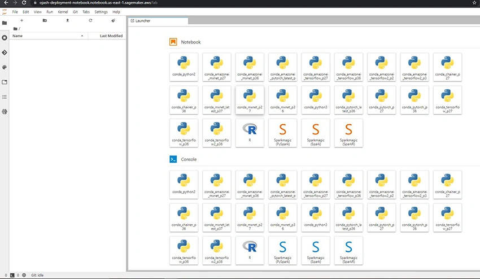Screen dimensions: 480x279
Task: Launch conda_tensorflow_p27 notebook
Action: pos(448,100)
